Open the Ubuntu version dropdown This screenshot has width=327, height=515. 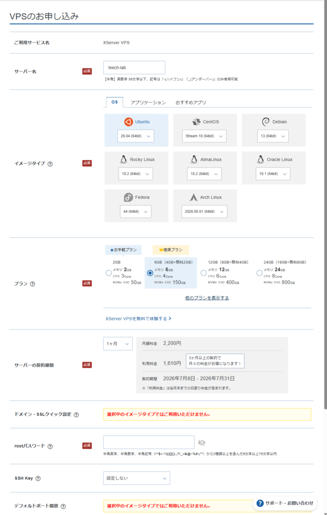pos(136,136)
